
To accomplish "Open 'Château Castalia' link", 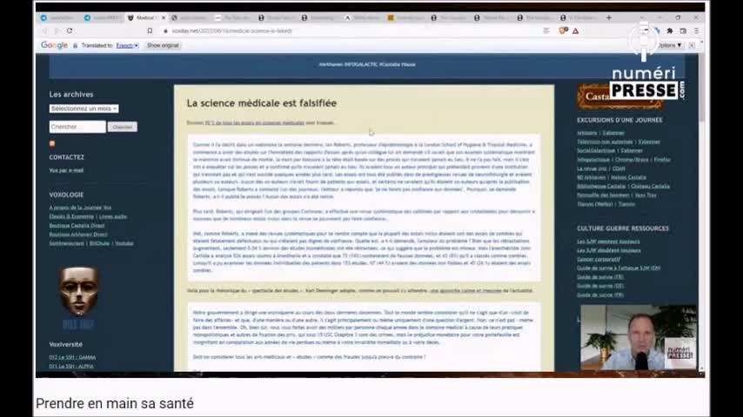I will point(650,186).
